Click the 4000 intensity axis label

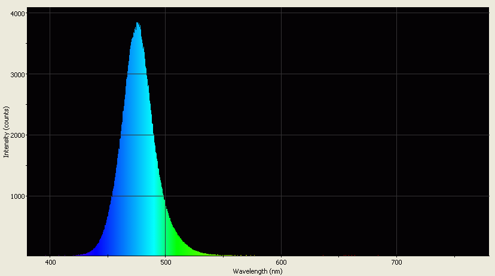[19, 14]
